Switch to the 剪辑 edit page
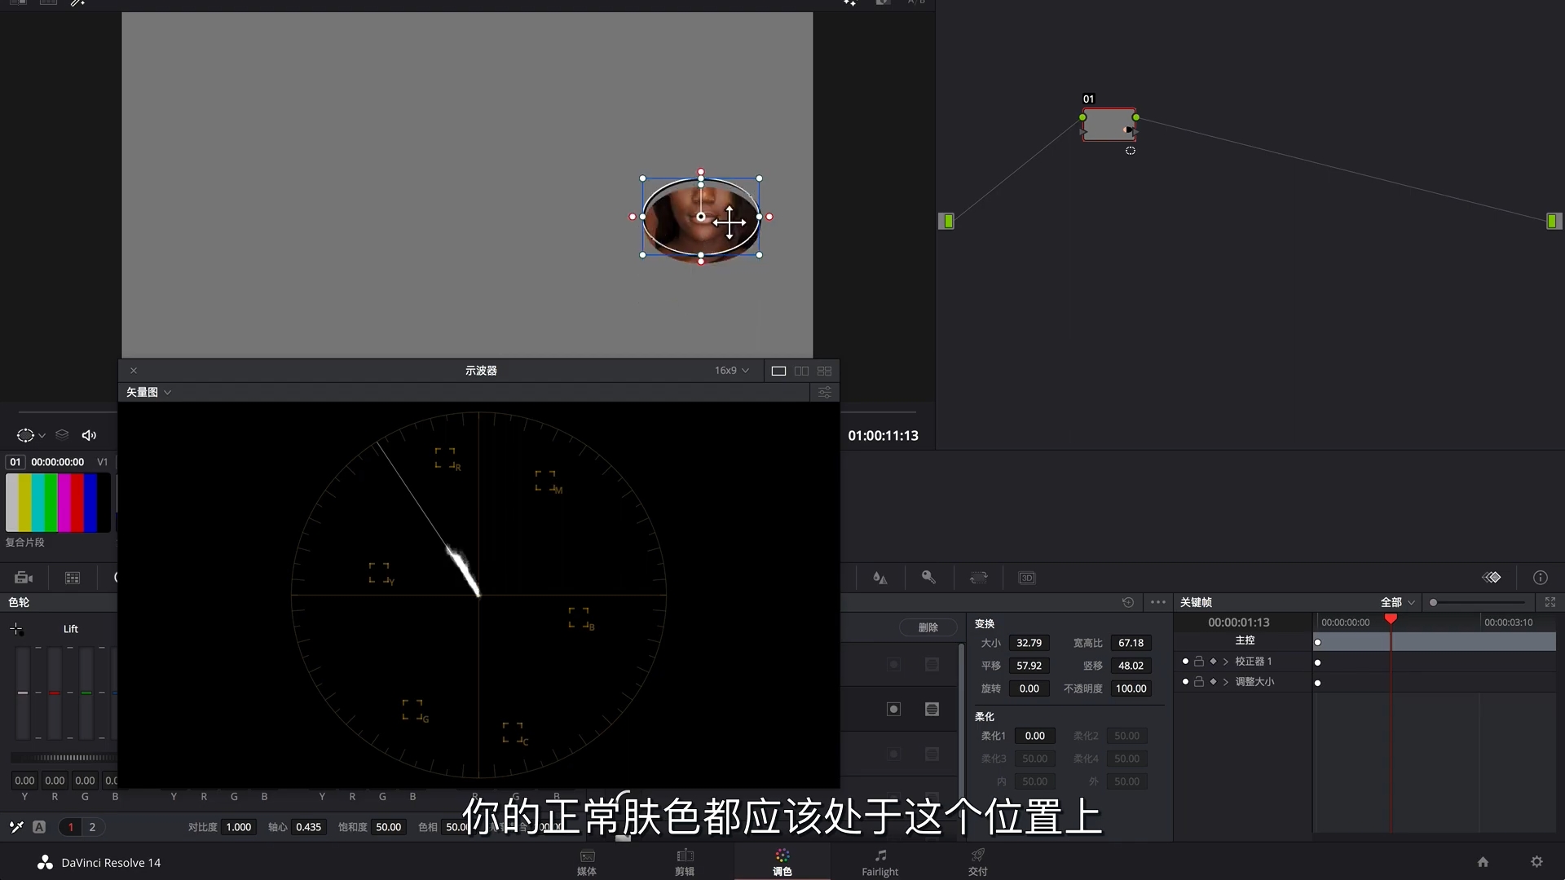 point(685,862)
